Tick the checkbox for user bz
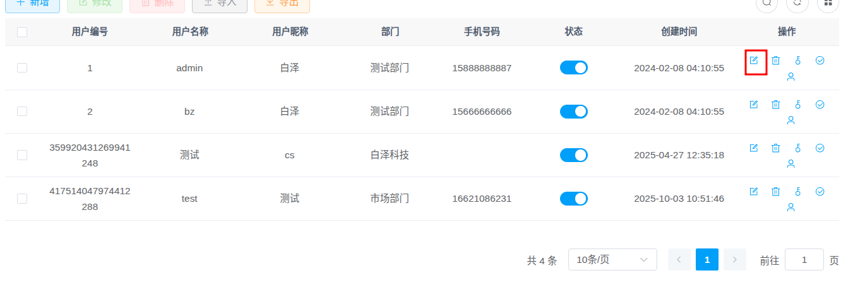This screenshot has width=853, height=297. 22,111
